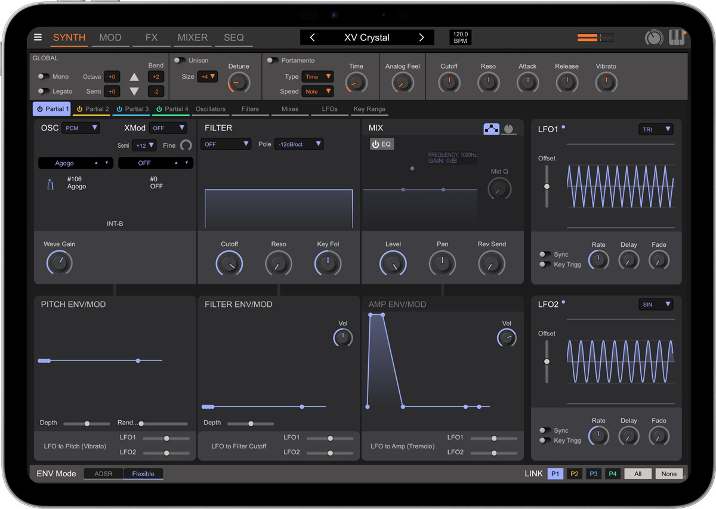716x509 pixels.
Task: Open the LFO1 waveform TRI dropdown
Action: pyautogui.click(x=656, y=129)
